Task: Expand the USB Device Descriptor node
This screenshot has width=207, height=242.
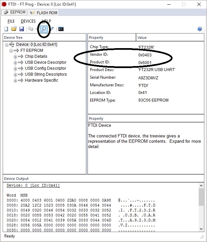Action: pyautogui.click(x=15, y=63)
